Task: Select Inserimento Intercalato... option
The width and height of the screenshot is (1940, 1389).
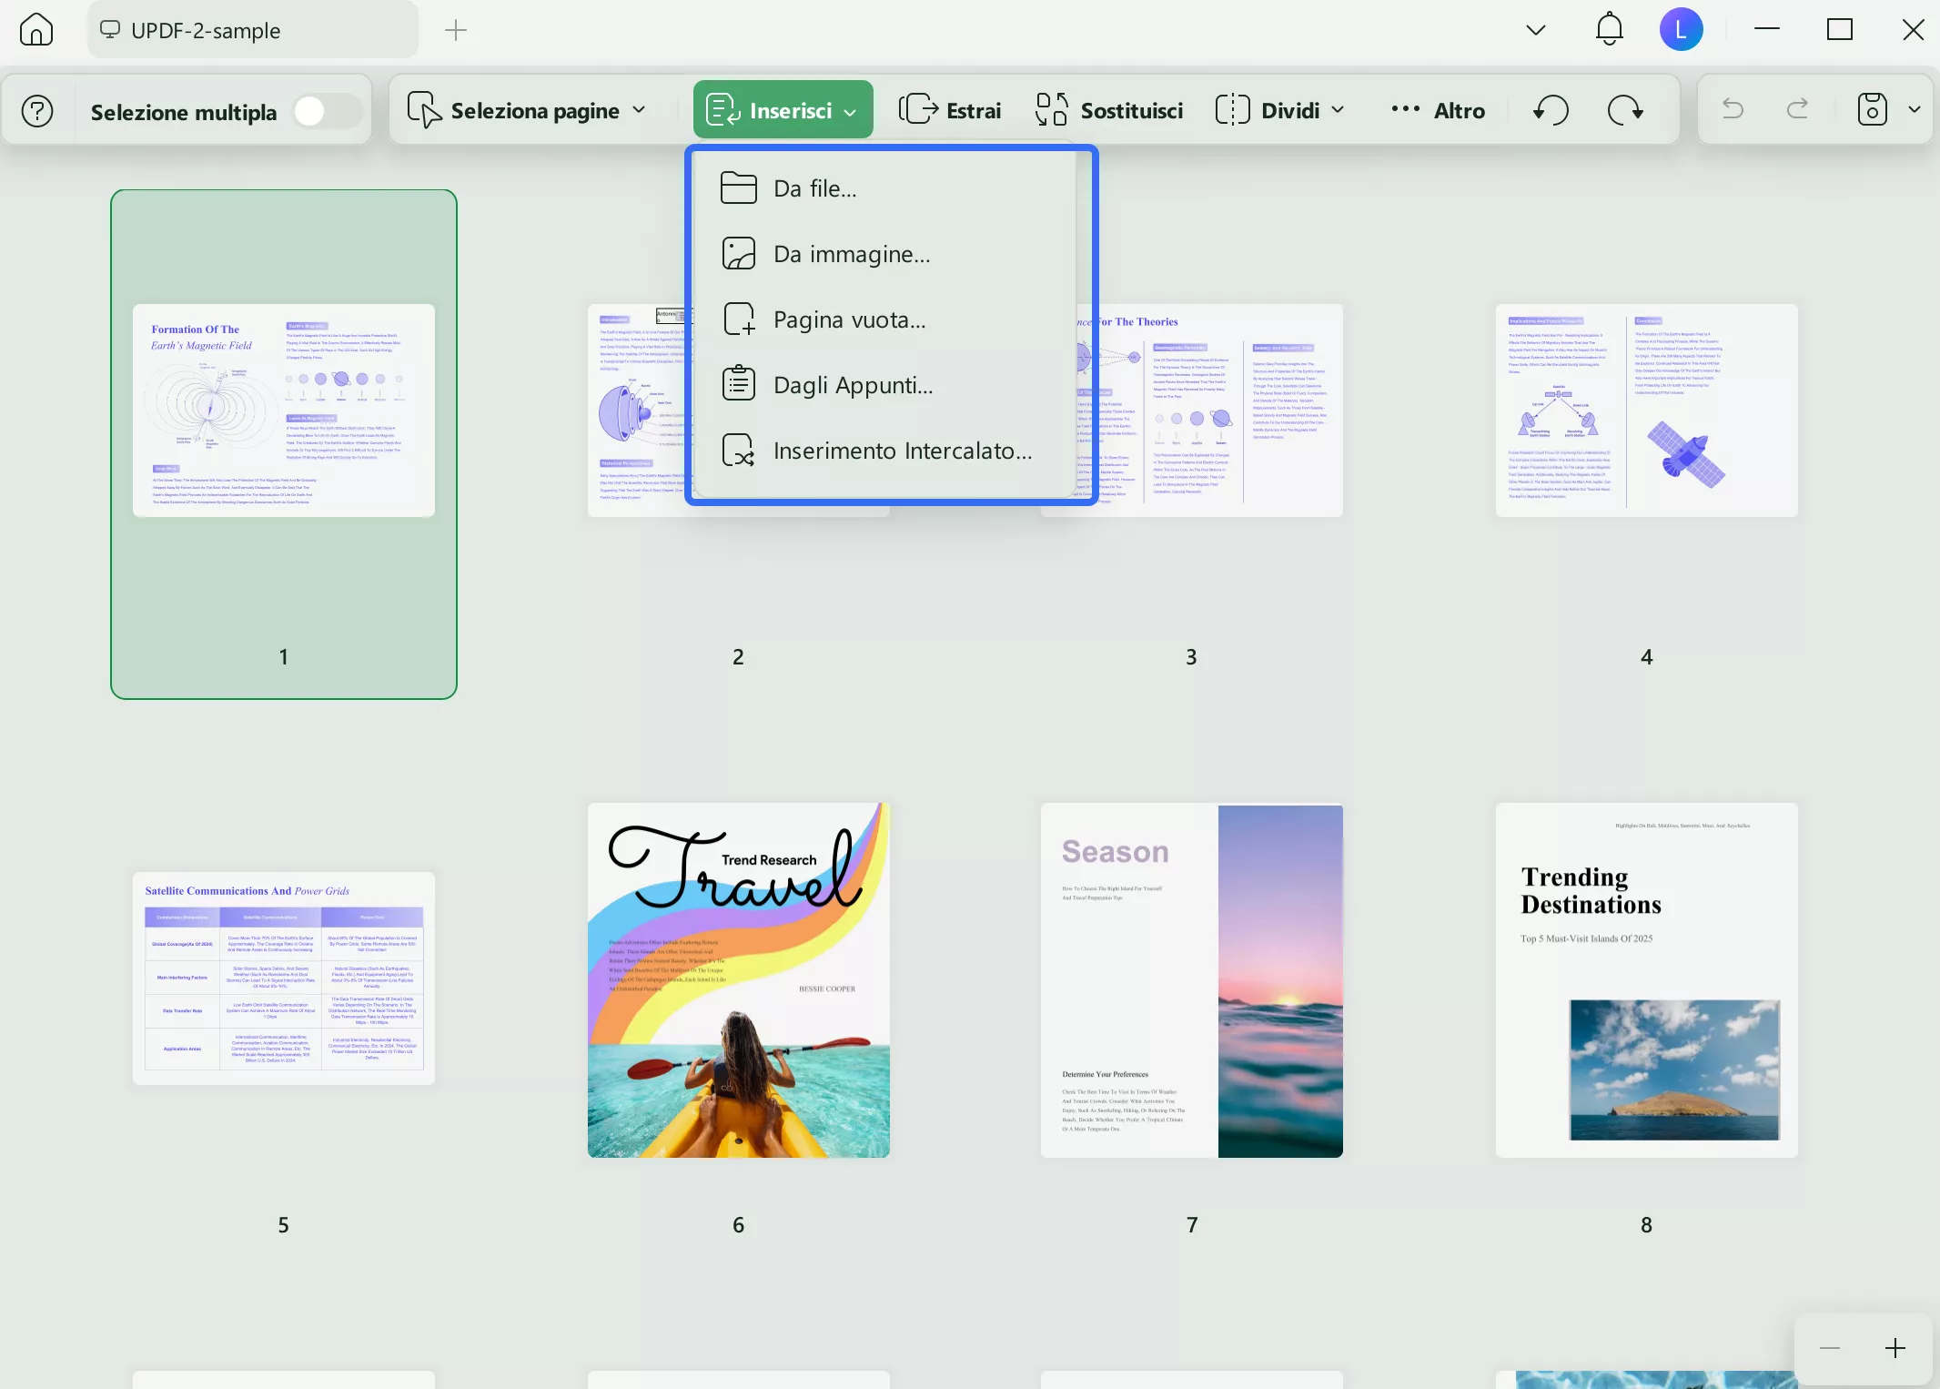Action: pyautogui.click(x=902, y=451)
